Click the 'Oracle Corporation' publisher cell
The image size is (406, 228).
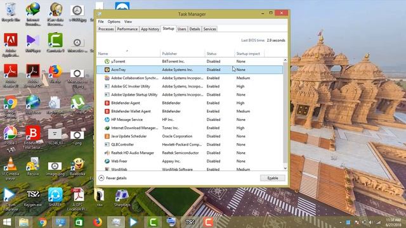tap(177, 136)
